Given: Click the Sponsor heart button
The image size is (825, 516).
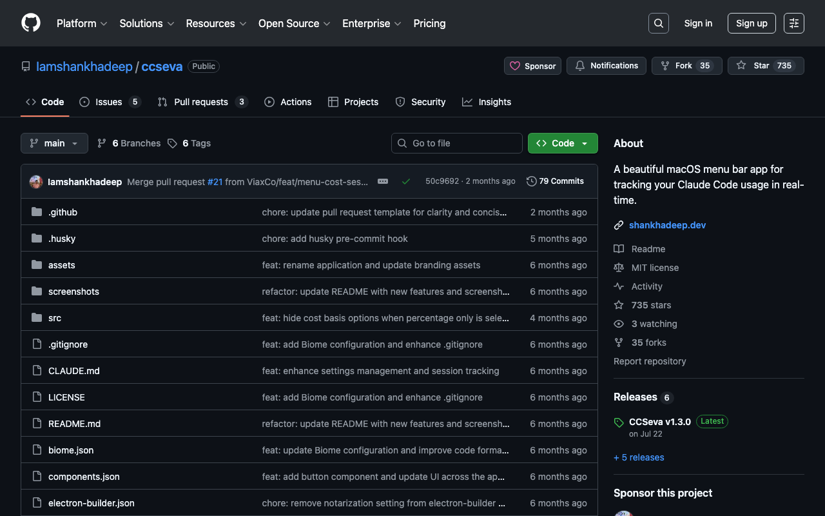Looking at the screenshot, I should pyautogui.click(x=532, y=66).
